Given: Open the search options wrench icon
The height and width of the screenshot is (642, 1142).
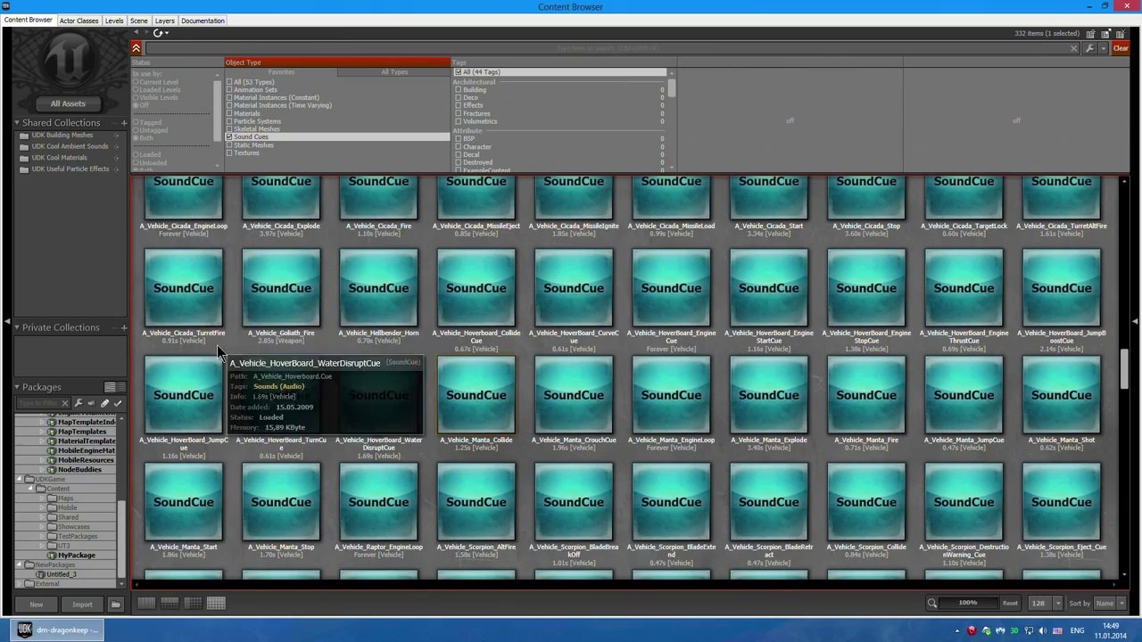Looking at the screenshot, I should 1090,48.
